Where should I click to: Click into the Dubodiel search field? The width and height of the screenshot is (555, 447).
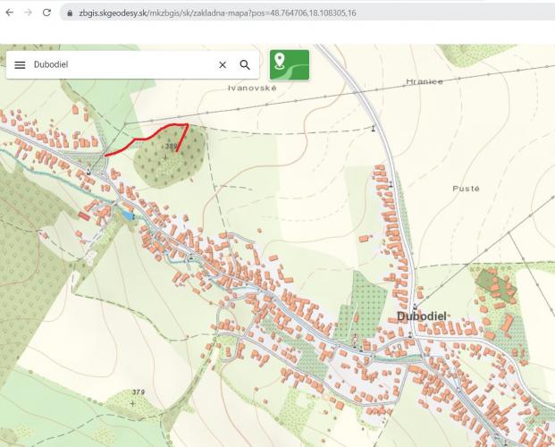click(122, 65)
